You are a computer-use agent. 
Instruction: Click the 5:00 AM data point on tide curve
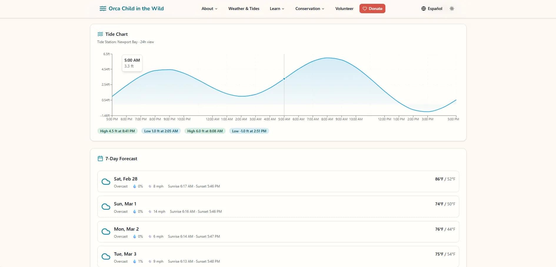pyautogui.click(x=284, y=79)
